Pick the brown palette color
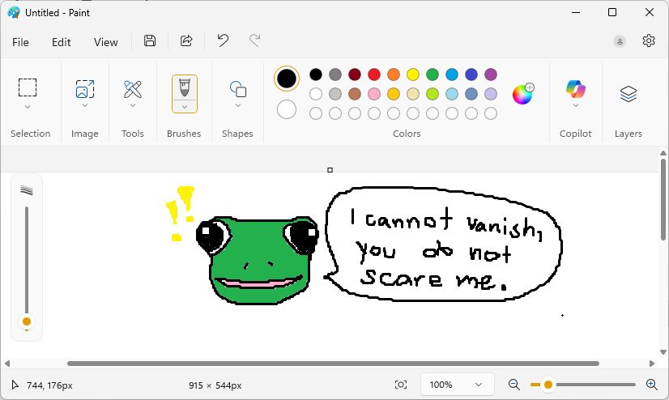This screenshot has height=400, width=669. 355,94
